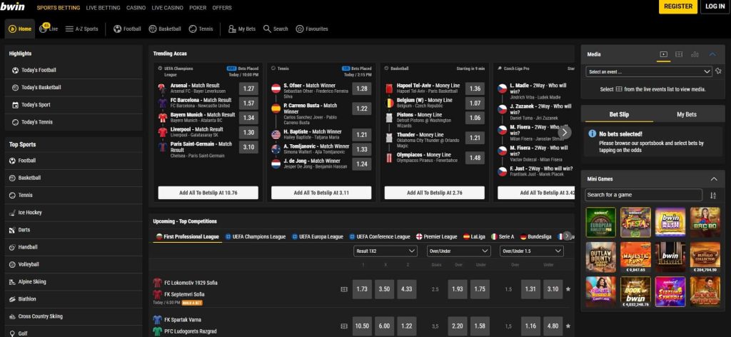Show next Trending Accas cards arrow
Image resolution: width=731 pixels, height=337 pixels.
(x=565, y=132)
